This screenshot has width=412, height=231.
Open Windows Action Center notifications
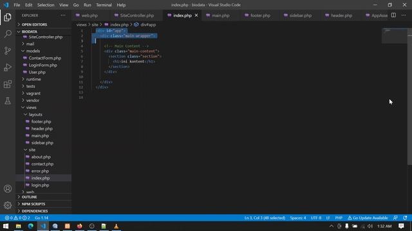[x=401, y=226]
